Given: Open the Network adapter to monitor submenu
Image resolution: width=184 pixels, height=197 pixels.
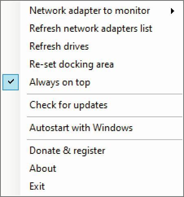Looking at the screenshot, I should point(92,11).
